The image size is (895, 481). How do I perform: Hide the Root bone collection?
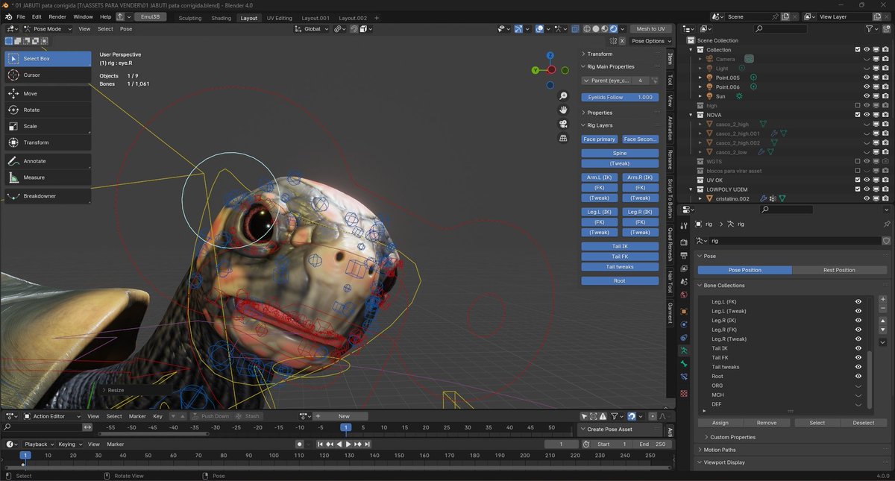click(x=858, y=376)
